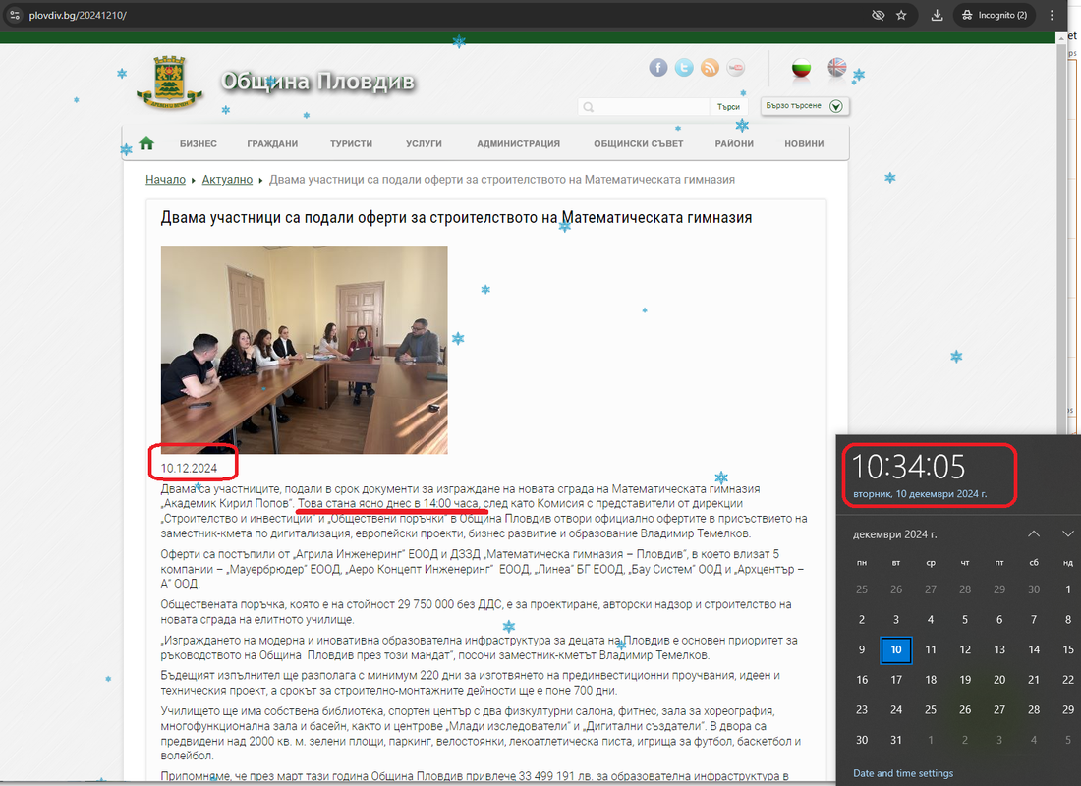This screenshot has height=786, width=1081.
Task: Open the РАЙОНИ menu
Action: 734,143
